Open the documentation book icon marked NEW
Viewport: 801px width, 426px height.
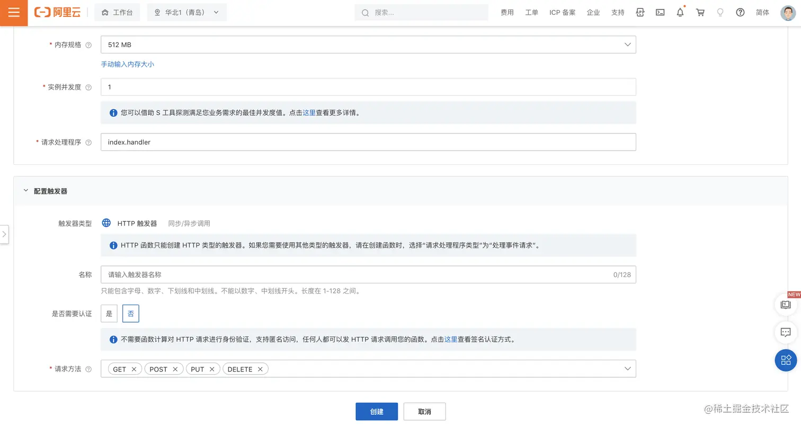[786, 305]
